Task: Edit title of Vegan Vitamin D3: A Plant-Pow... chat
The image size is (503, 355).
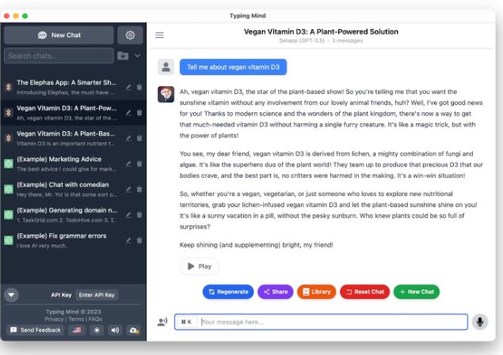Action: click(x=128, y=113)
